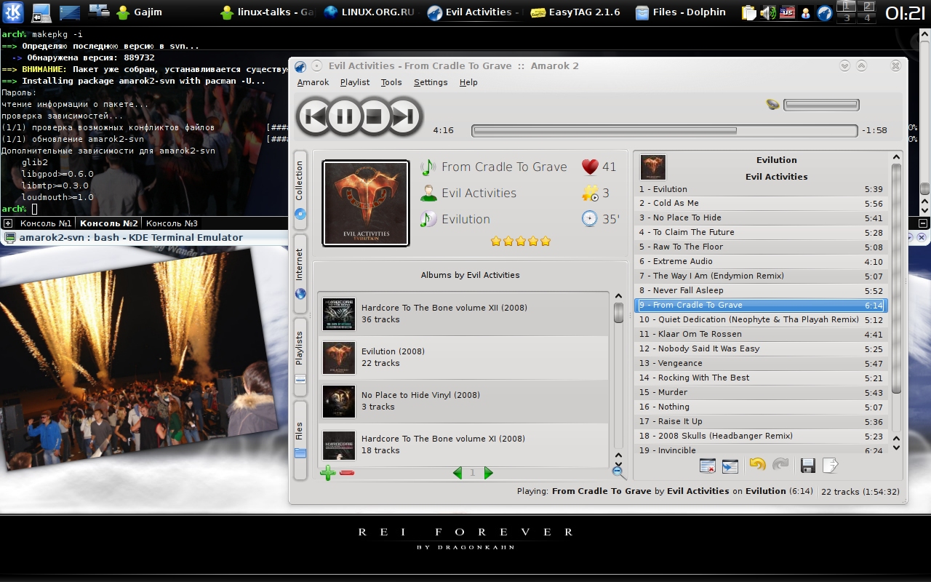This screenshot has height=582, width=931.
Task: Open the Klipper clipboard tray icon
Action: pos(749,12)
